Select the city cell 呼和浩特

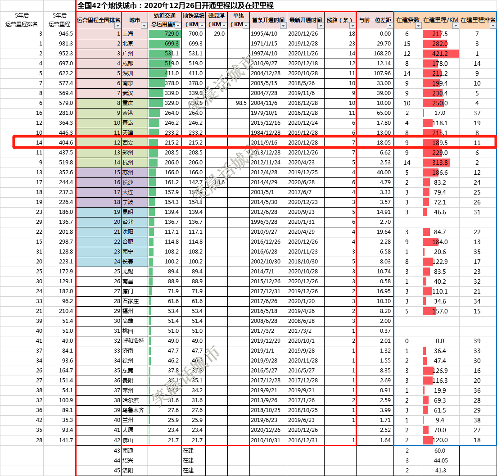[x=135, y=341]
